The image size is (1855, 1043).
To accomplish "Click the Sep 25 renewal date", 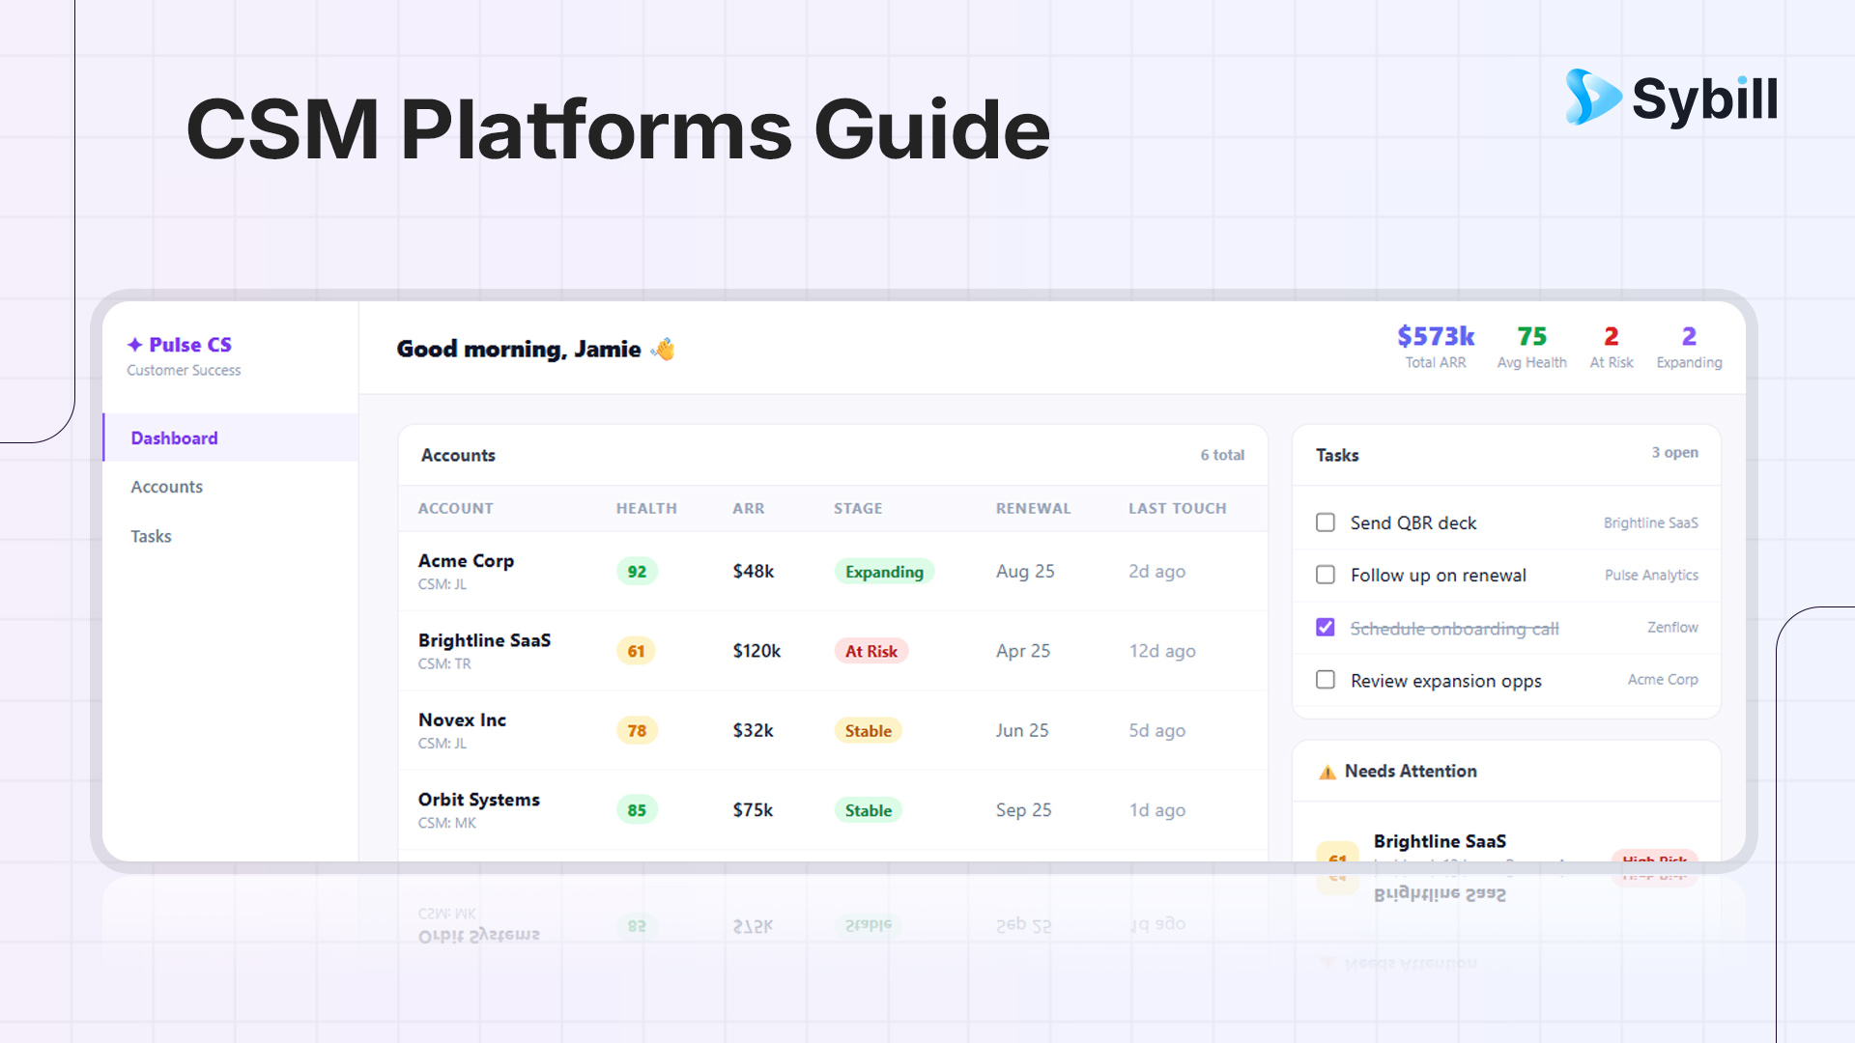I will (1023, 810).
